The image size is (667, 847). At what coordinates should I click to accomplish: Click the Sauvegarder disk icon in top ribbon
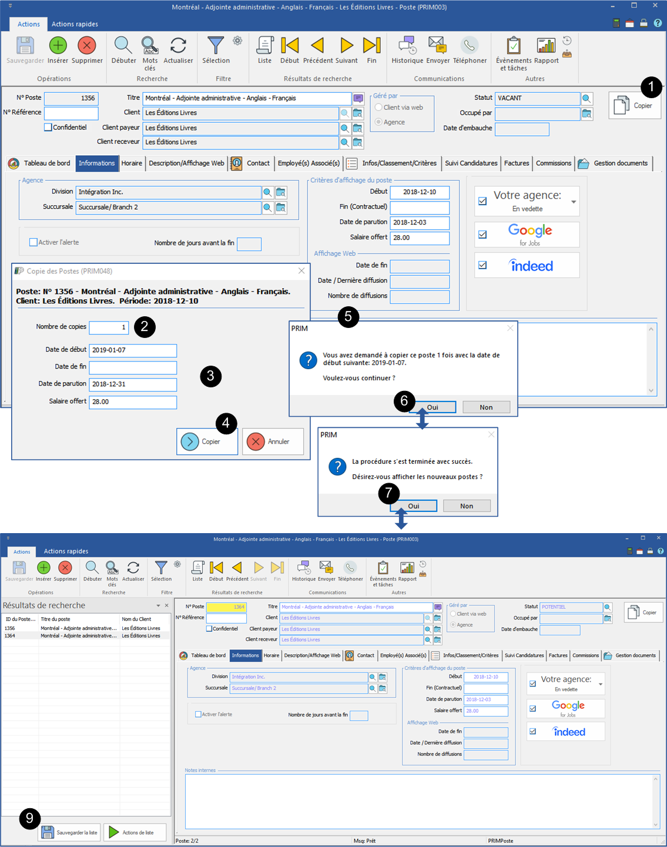[25, 45]
